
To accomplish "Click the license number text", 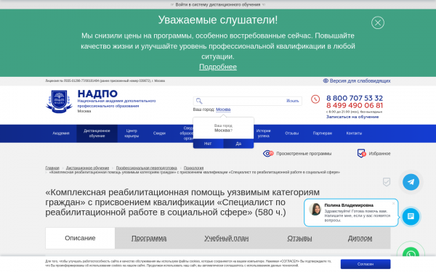I will tap(105, 81).
